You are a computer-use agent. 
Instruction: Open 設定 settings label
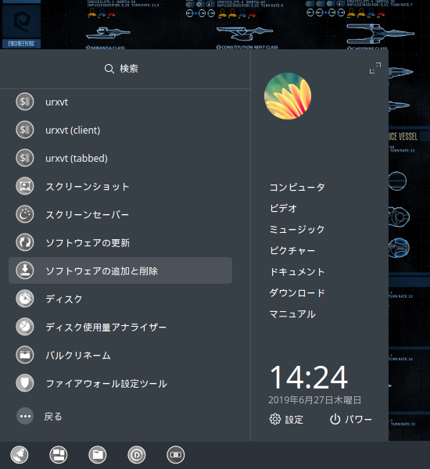pos(294,419)
